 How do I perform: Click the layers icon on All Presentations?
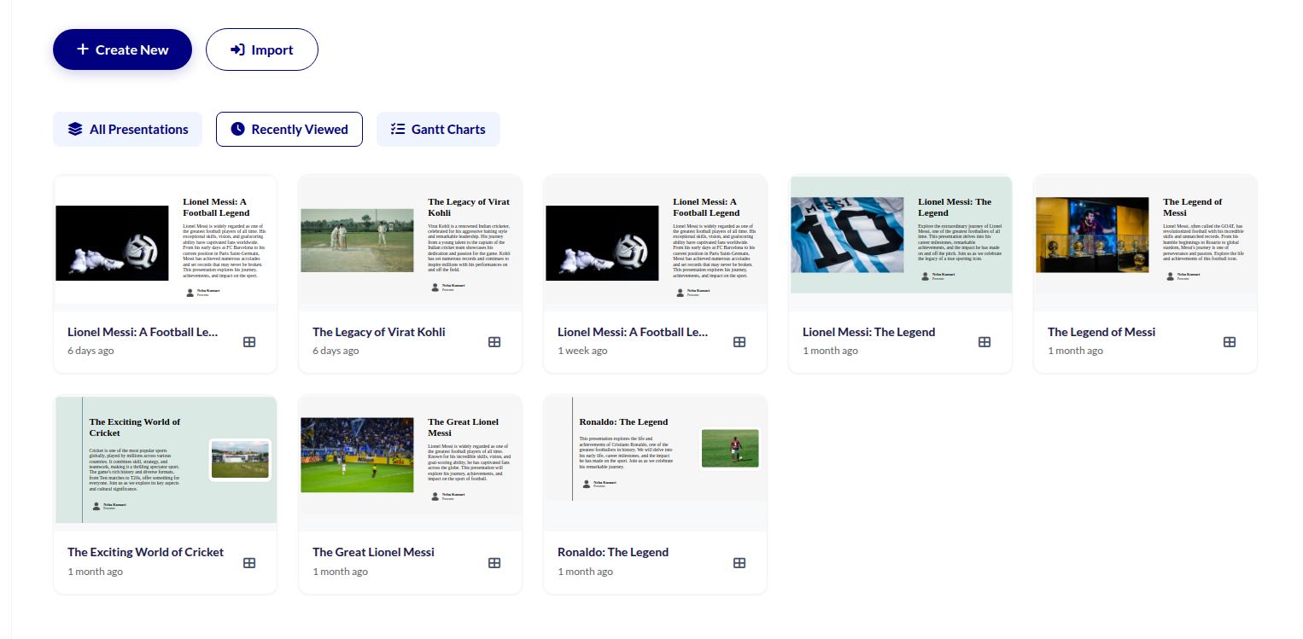[x=74, y=129]
